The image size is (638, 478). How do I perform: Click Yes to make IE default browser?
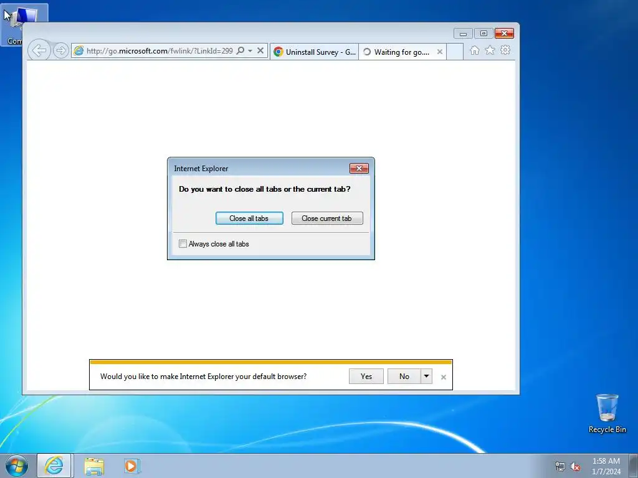[366, 377]
